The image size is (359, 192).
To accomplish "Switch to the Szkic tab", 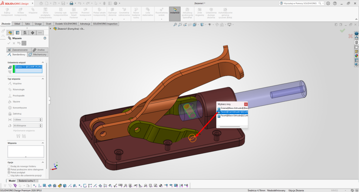I will (x=28, y=24).
